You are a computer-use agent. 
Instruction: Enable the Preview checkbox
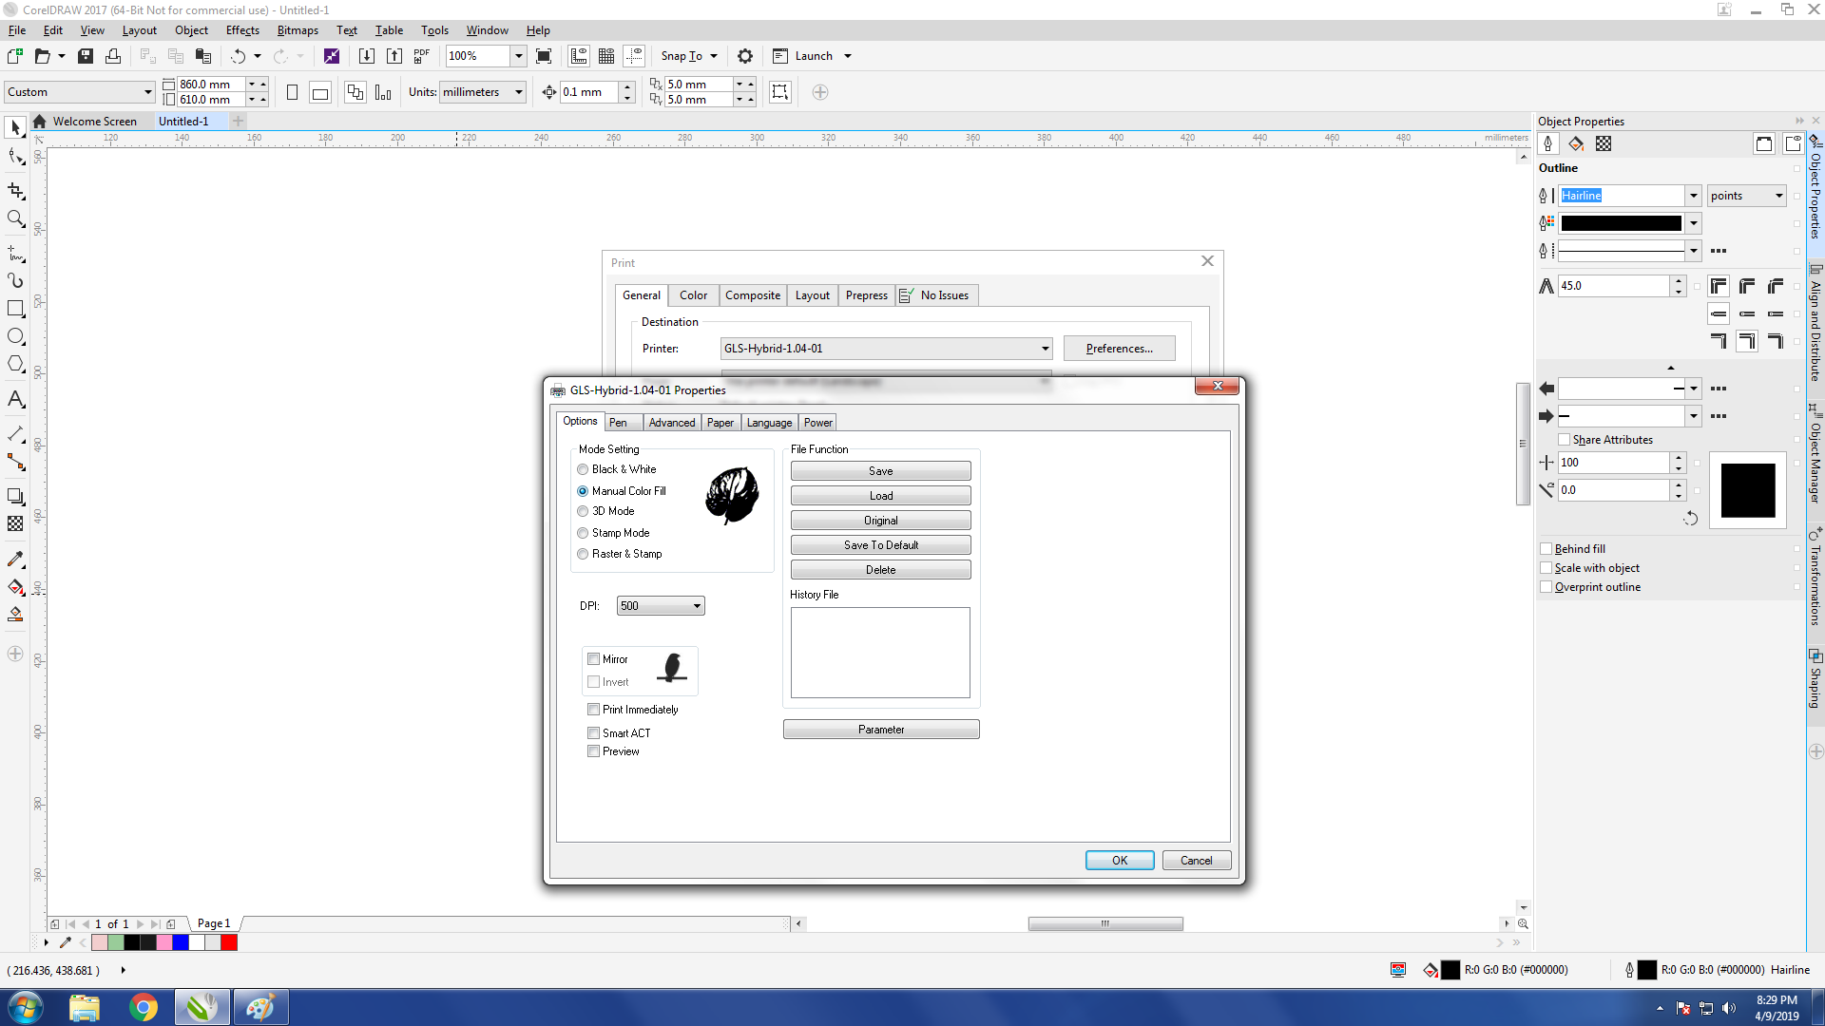click(x=593, y=751)
